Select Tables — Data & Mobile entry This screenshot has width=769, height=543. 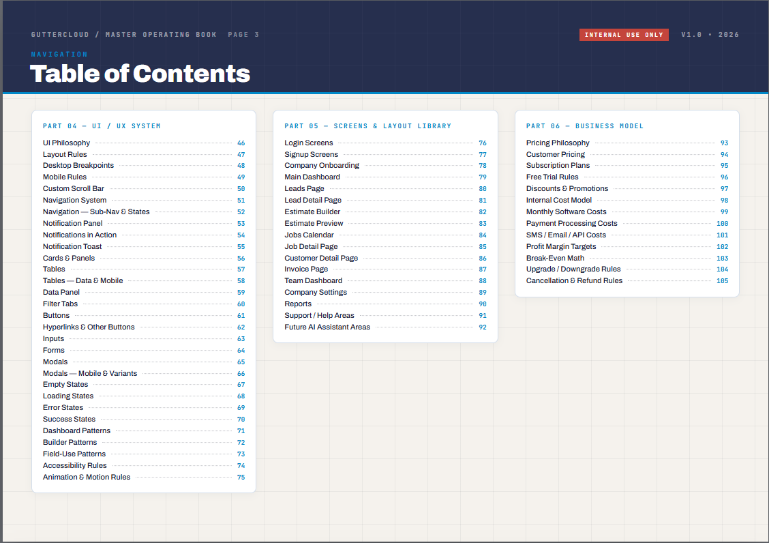pos(144,281)
